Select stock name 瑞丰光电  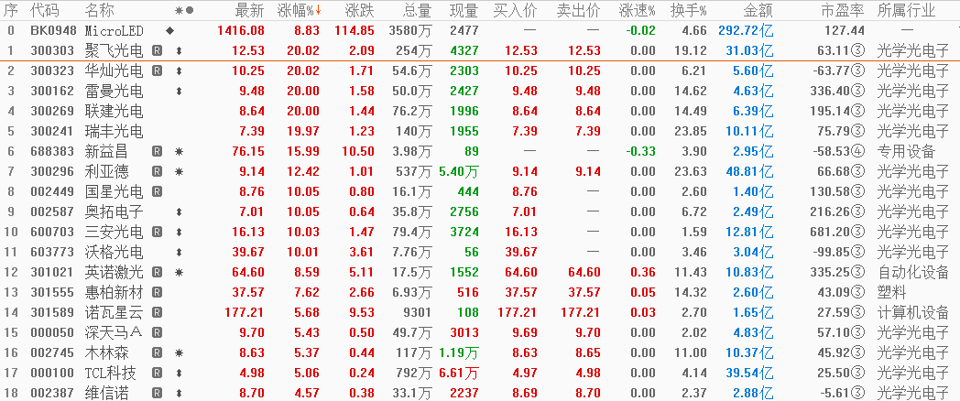(x=115, y=131)
